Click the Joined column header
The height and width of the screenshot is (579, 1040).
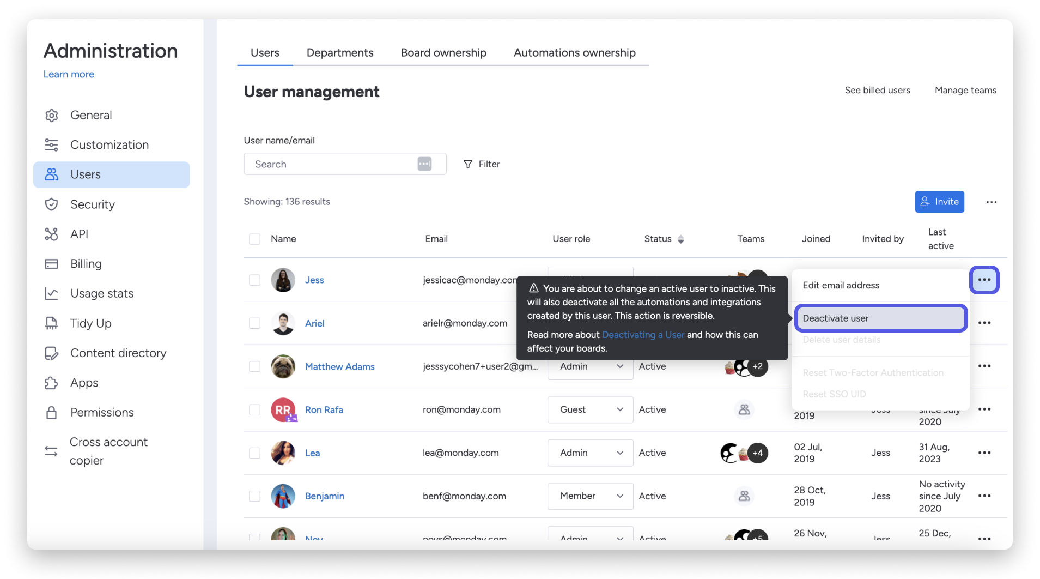(x=816, y=239)
